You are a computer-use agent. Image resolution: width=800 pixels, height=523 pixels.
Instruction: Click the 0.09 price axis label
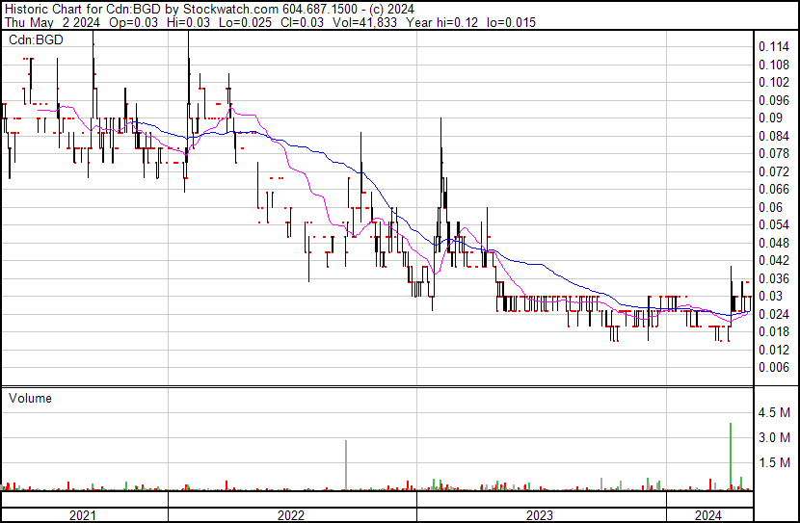click(770, 118)
